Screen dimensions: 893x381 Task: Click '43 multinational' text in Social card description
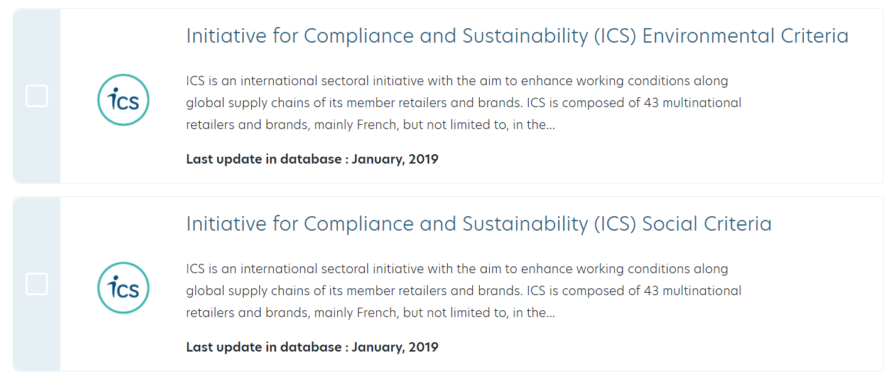click(693, 291)
